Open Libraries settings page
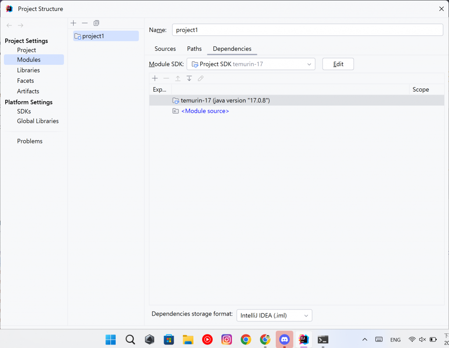 29,71
